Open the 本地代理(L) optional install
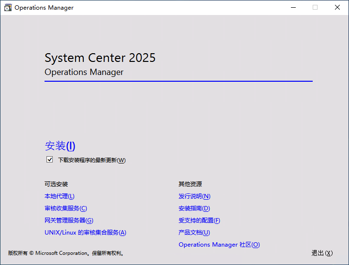The width and height of the screenshot is (349, 265). pos(60,196)
